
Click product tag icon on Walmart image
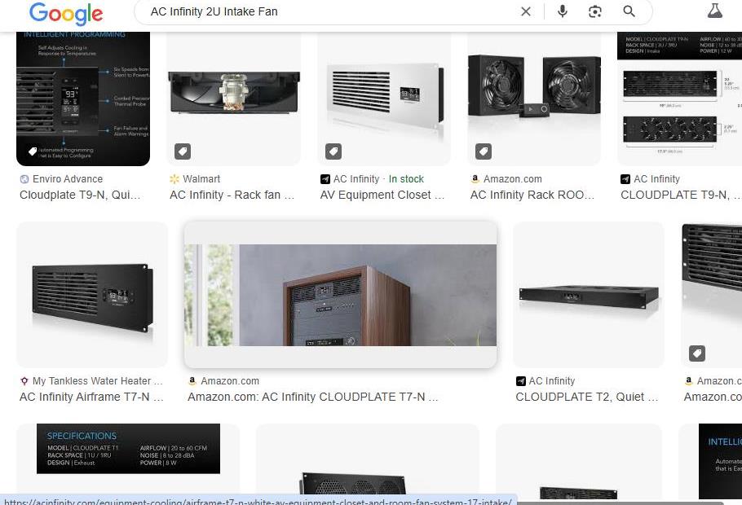tap(183, 151)
